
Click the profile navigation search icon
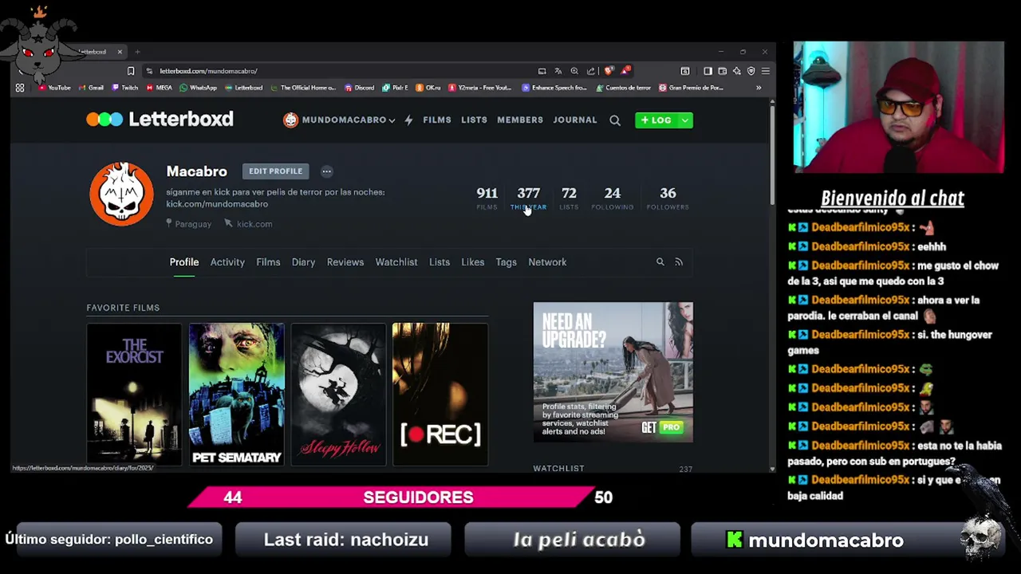660,261
